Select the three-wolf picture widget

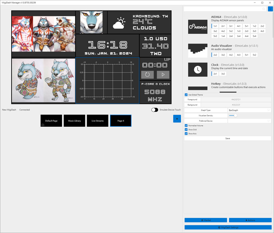coord(44,34)
